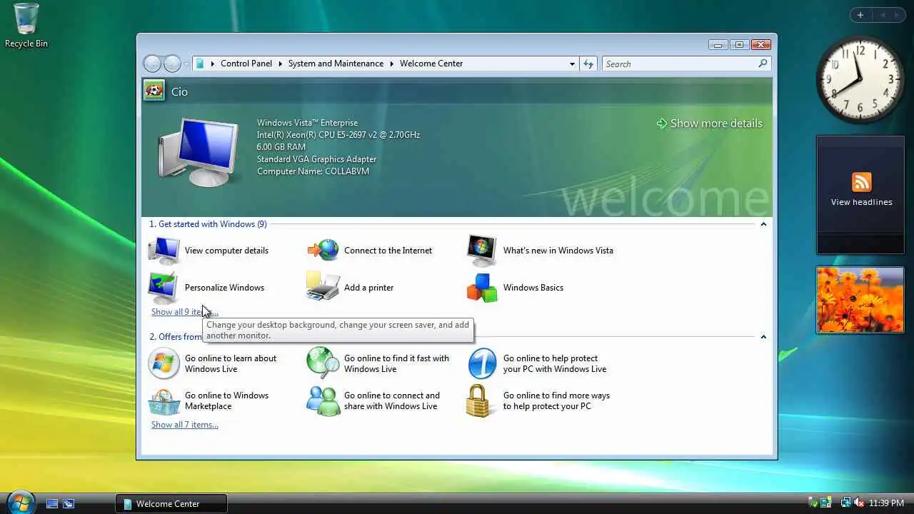Image resolution: width=914 pixels, height=514 pixels.
Task: Select System and Maintenance in breadcrumb
Action: coord(336,64)
